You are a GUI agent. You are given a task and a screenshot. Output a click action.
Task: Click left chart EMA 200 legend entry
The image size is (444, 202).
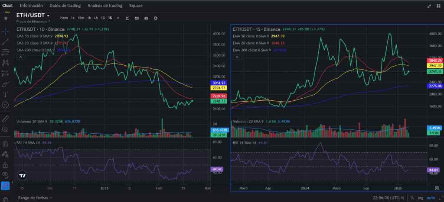coord(42,50)
